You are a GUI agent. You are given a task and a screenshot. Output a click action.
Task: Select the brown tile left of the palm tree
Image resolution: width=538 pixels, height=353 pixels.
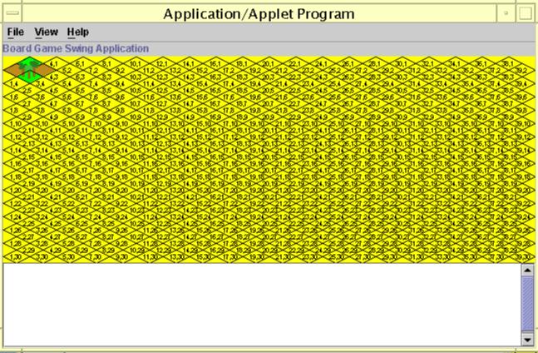tap(16, 70)
